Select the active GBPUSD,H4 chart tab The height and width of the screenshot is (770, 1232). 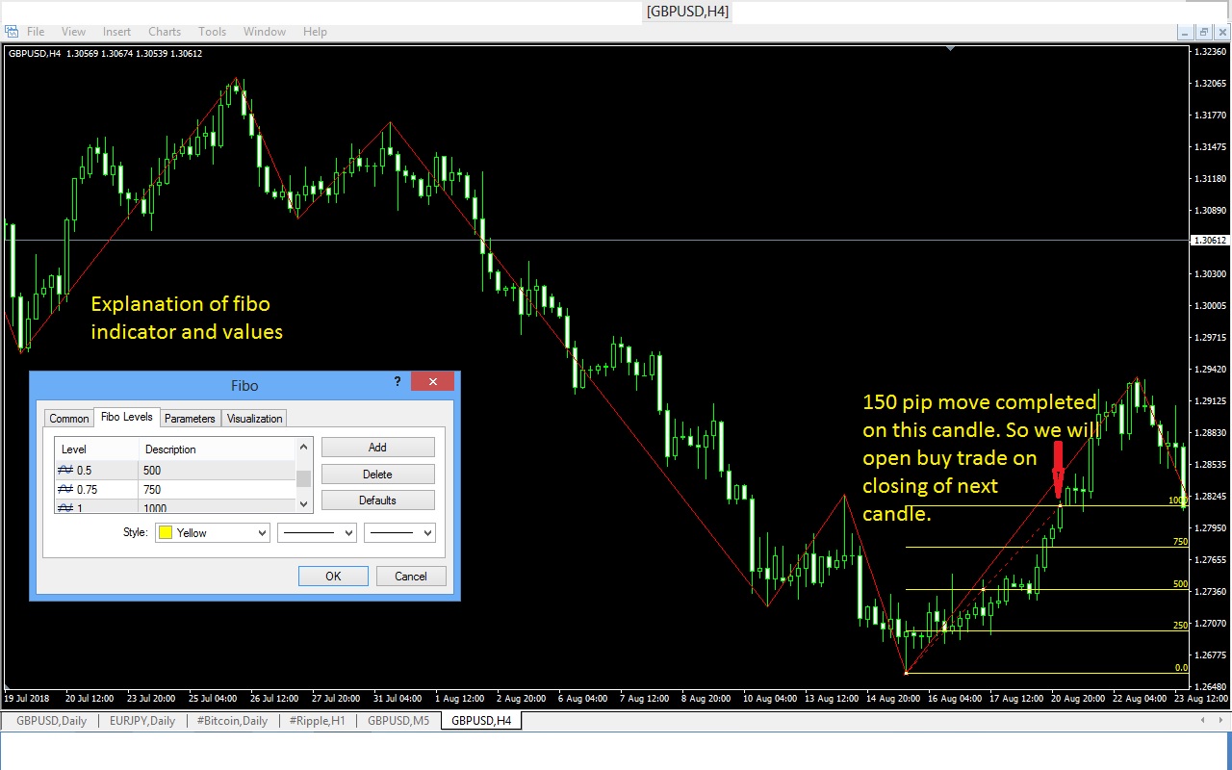click(x=481, y=720)
